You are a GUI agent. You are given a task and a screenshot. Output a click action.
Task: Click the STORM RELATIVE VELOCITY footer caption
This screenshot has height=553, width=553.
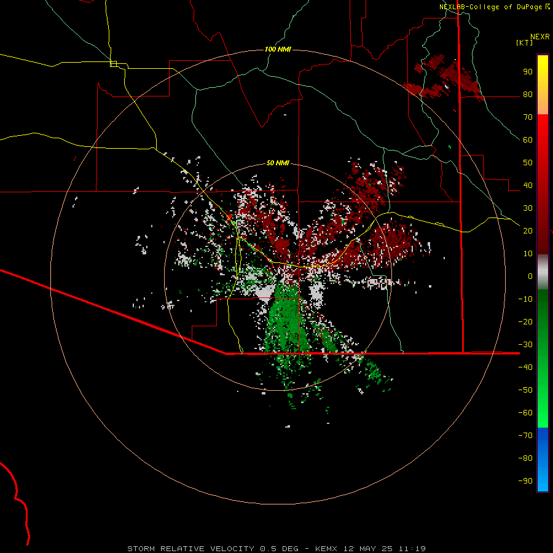tap(276, 549)
